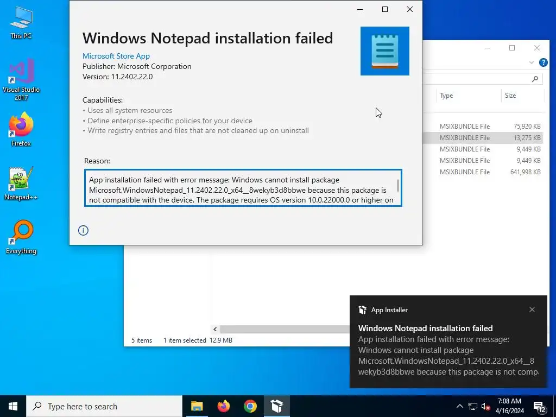Open the Microsoft Store App link
The width and height of the screenshot is (556, 417).
[116, 56]
